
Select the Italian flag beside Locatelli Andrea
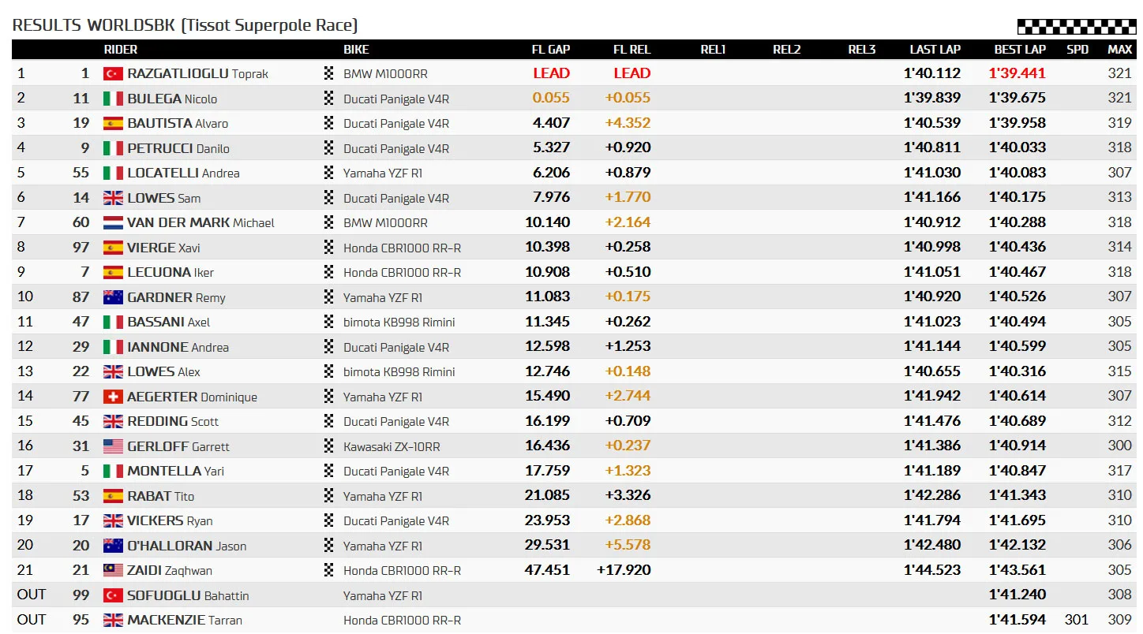(113, 173)
